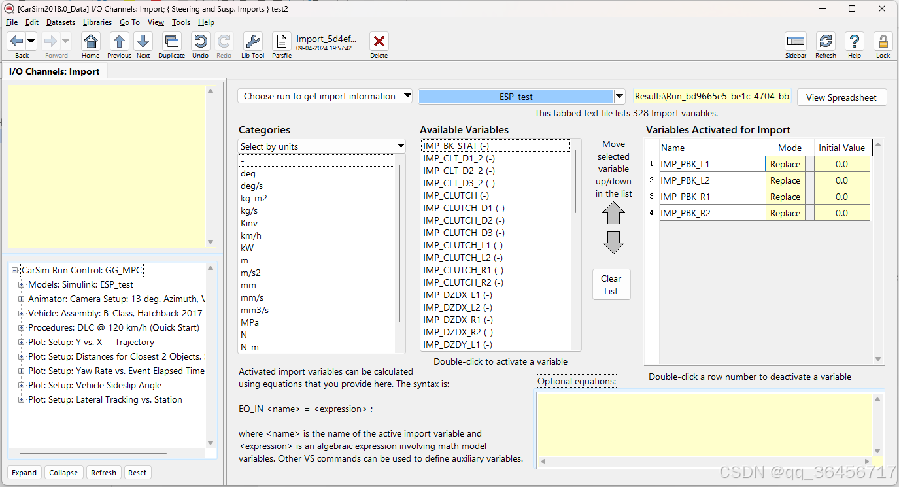Go to the Next dataset arrow
This screenshot has height=487, width=899.
143,42
